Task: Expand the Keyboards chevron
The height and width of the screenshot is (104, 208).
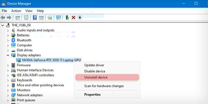Action: 8,80
